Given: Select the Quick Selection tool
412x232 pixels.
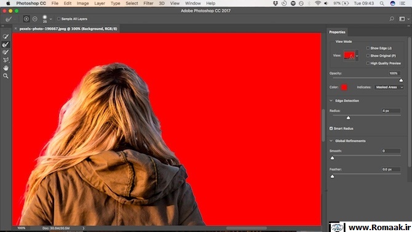Looking at the screenshot, I should (6, 36).
